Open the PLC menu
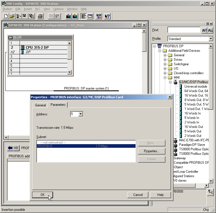The width and height of the screenshot is (216, 213). point(38,9)
